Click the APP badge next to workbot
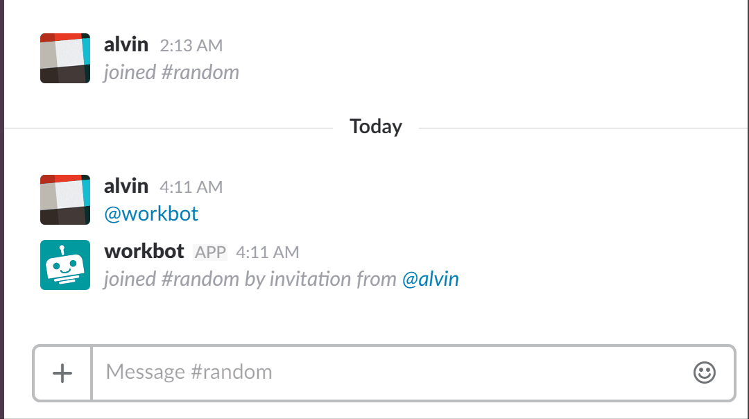The height and width of the screenshot is (419, 749). pyautogui.click(x=212, y=251)
